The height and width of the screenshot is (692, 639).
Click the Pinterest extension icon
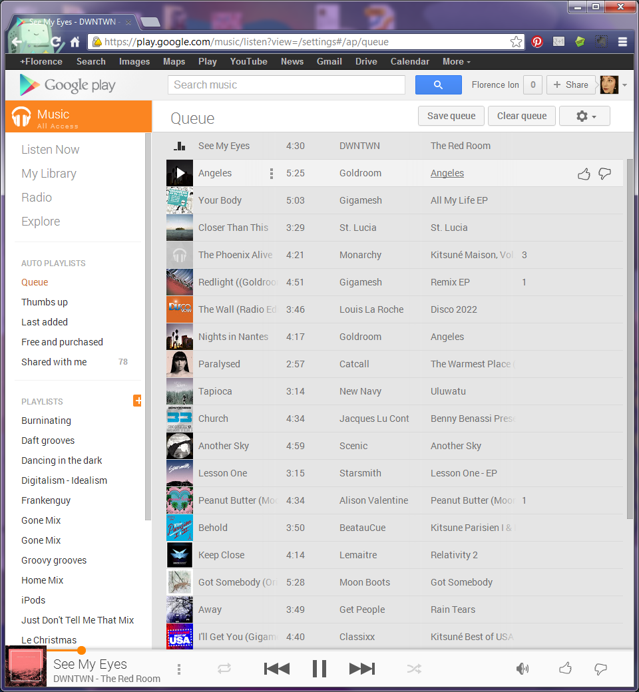(536, 41)
